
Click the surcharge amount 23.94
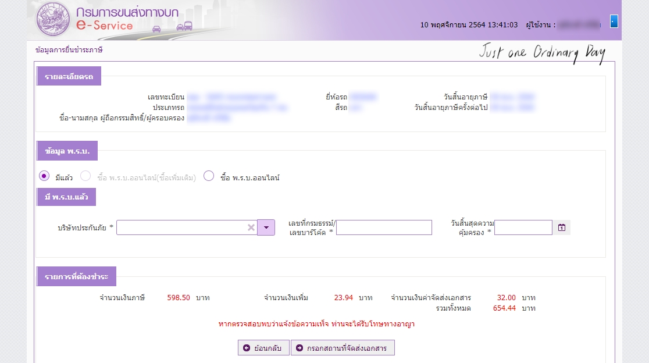pyautogui.click(x=344, y=298)
